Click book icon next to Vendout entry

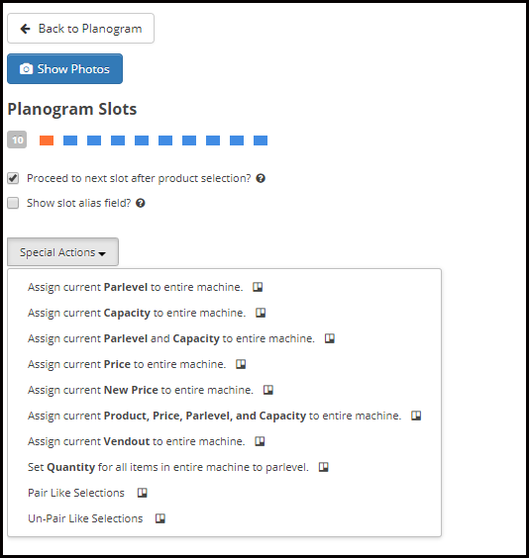pos(260,441)
